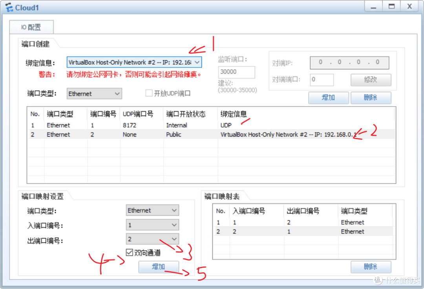This screenshot has width=424, height=289.
Task: Select mapping row with 入端口 2 and 出端口 1
Action: (x=303, y=231)
